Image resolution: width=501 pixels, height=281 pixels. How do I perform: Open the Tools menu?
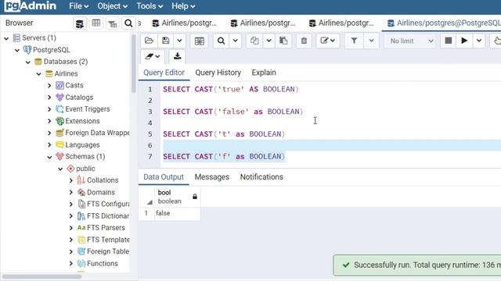click(150, 6)
